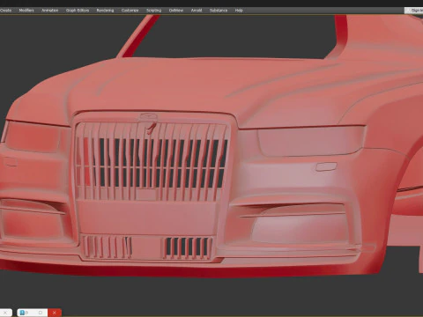423x317 pixels.
Task: Open the Modifiers menu
Action: (x=26, y=11)
